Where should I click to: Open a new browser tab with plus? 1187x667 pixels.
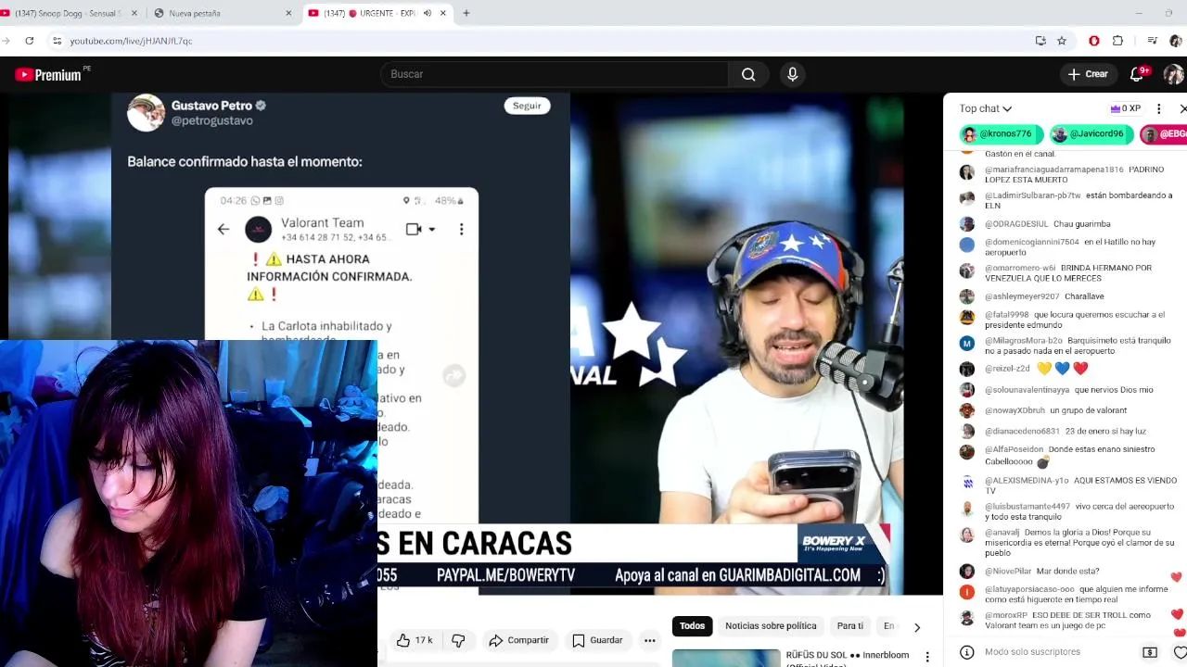(466, 13)
